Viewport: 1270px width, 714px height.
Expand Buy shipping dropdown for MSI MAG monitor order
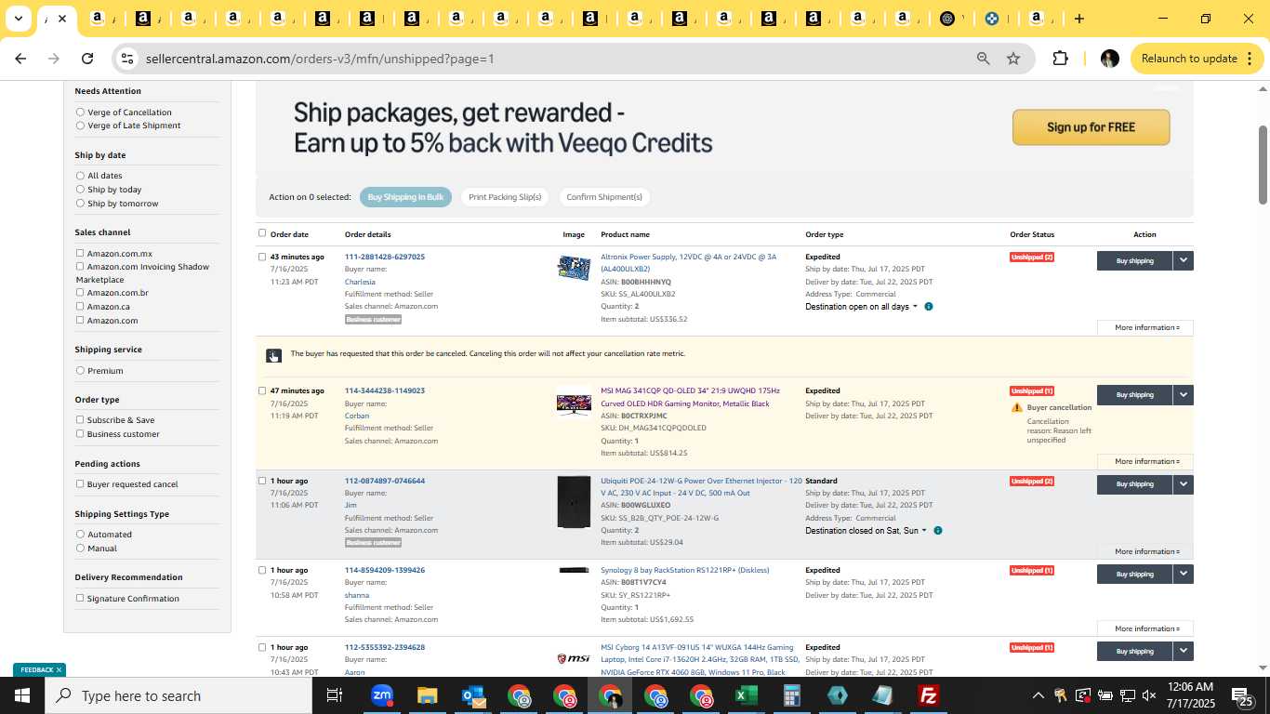(1183, 394)
